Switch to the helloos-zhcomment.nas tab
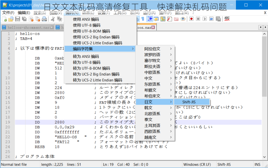Image resolution: width=268 pixels, height=168 pixels. (x=28, y=28)
